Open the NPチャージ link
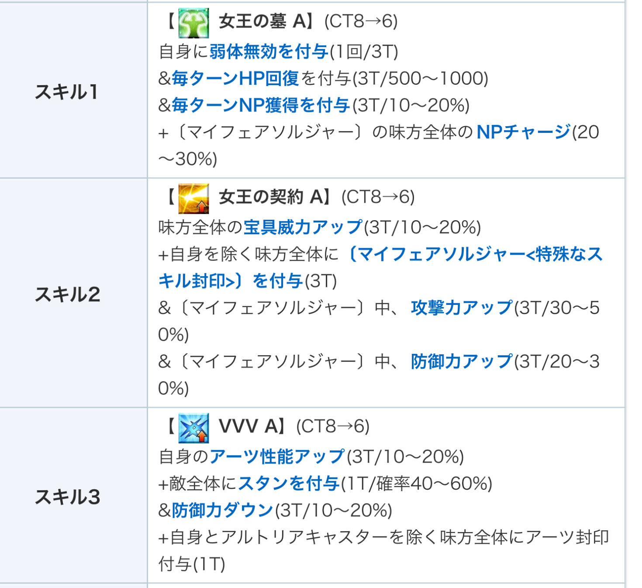The image size is (642, 588). [x=523, y=132]
